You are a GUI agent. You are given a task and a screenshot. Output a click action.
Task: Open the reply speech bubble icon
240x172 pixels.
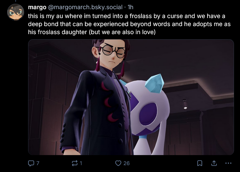[x=31, y=163]
